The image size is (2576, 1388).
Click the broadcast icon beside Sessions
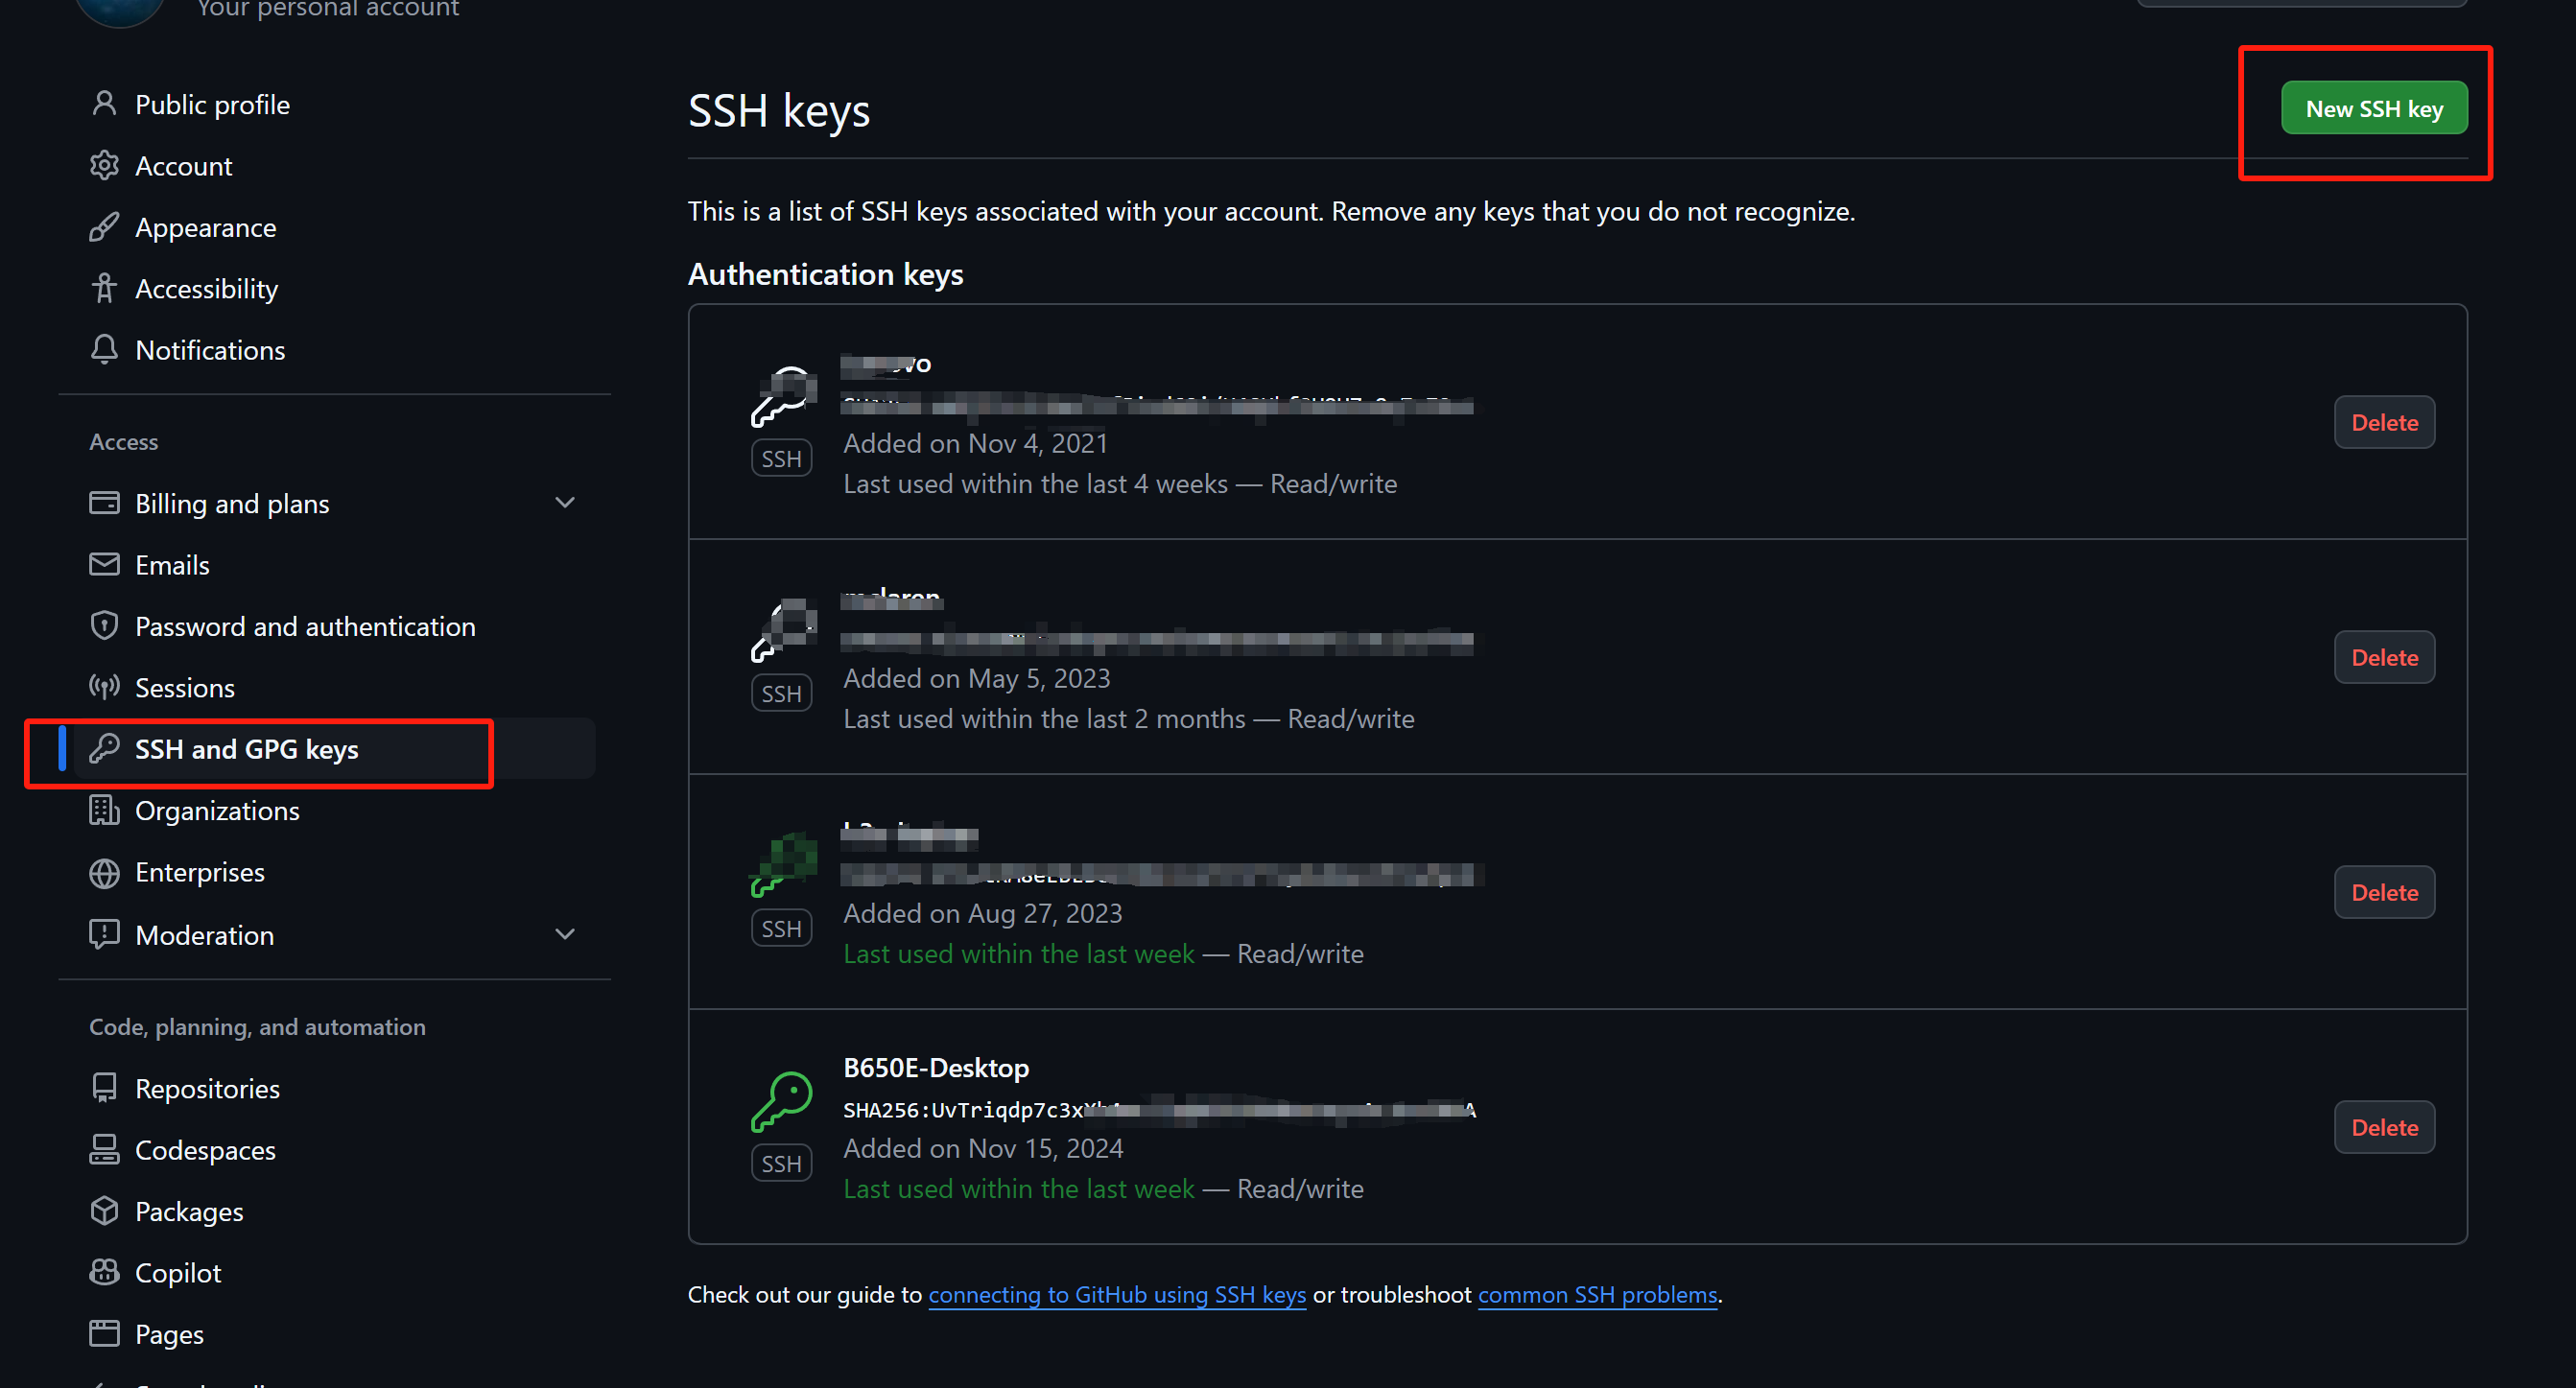click(104, 688)
